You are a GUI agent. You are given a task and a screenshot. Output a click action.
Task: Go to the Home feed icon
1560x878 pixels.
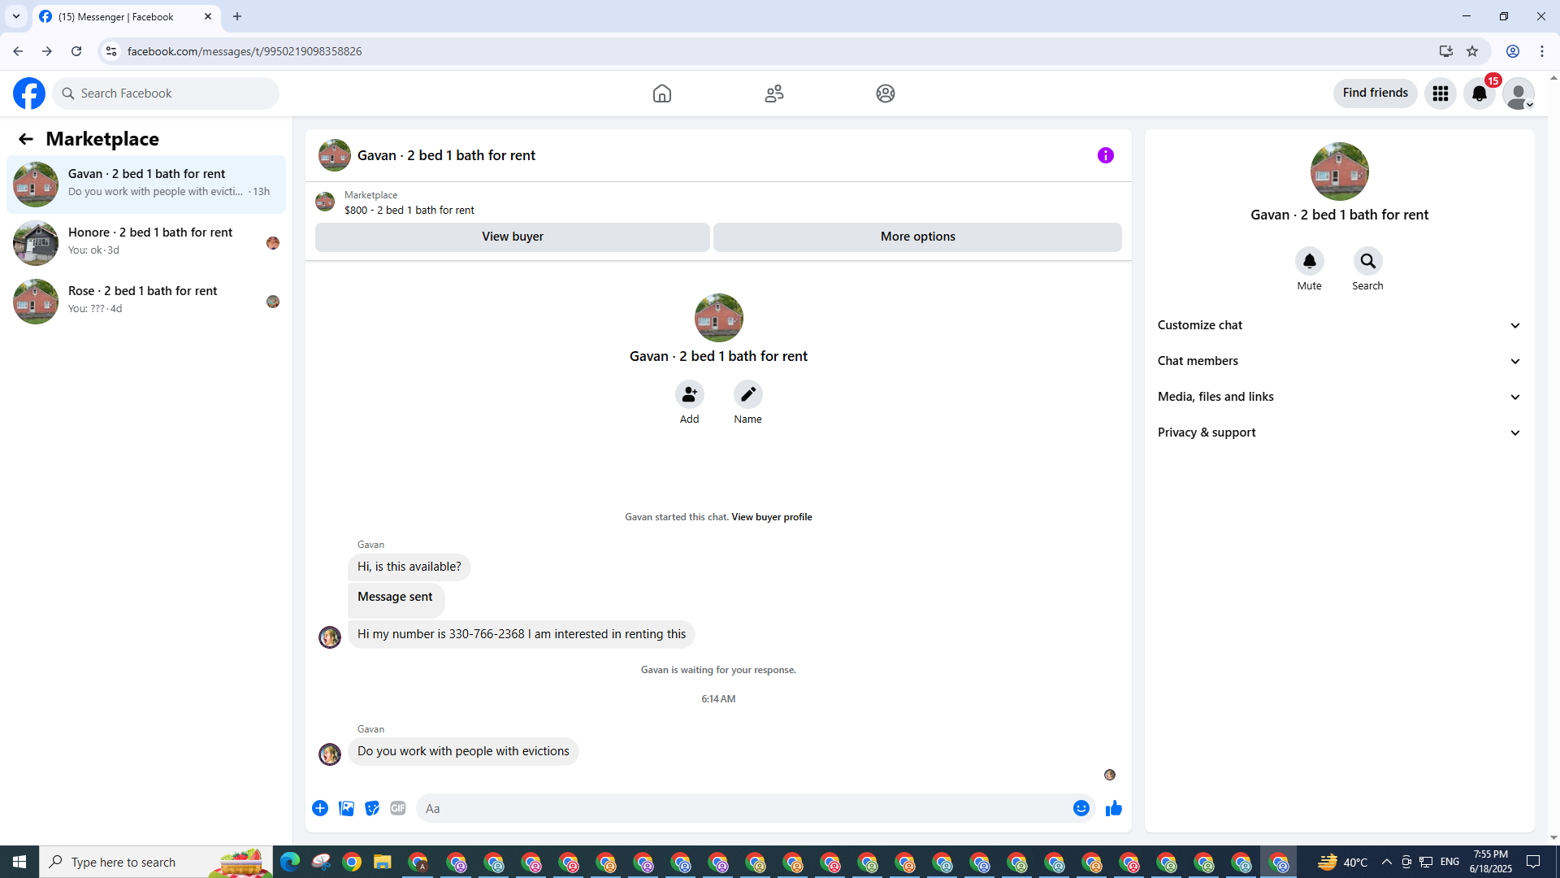click(x=662, y=93)
